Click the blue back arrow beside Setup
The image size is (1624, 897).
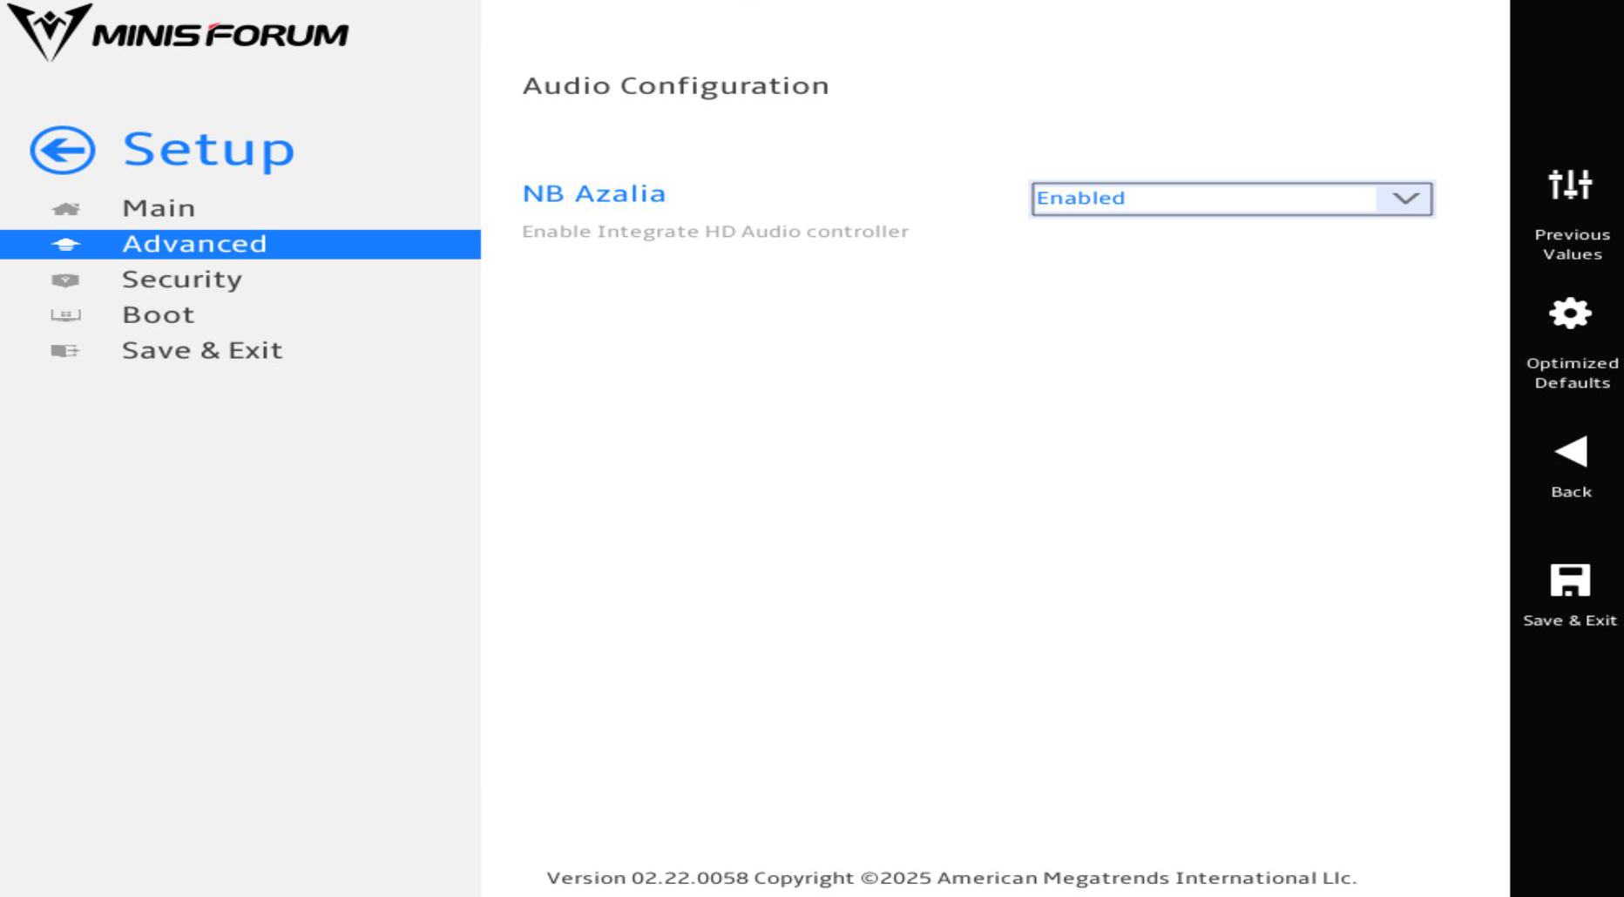(63, 150)
